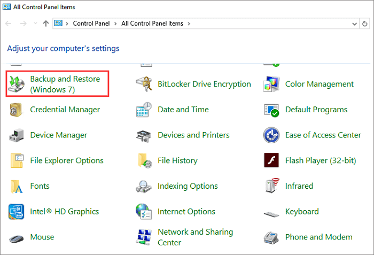Click the Device Manager icon
This screenshot has width=374, height=255.
[17, 135]
